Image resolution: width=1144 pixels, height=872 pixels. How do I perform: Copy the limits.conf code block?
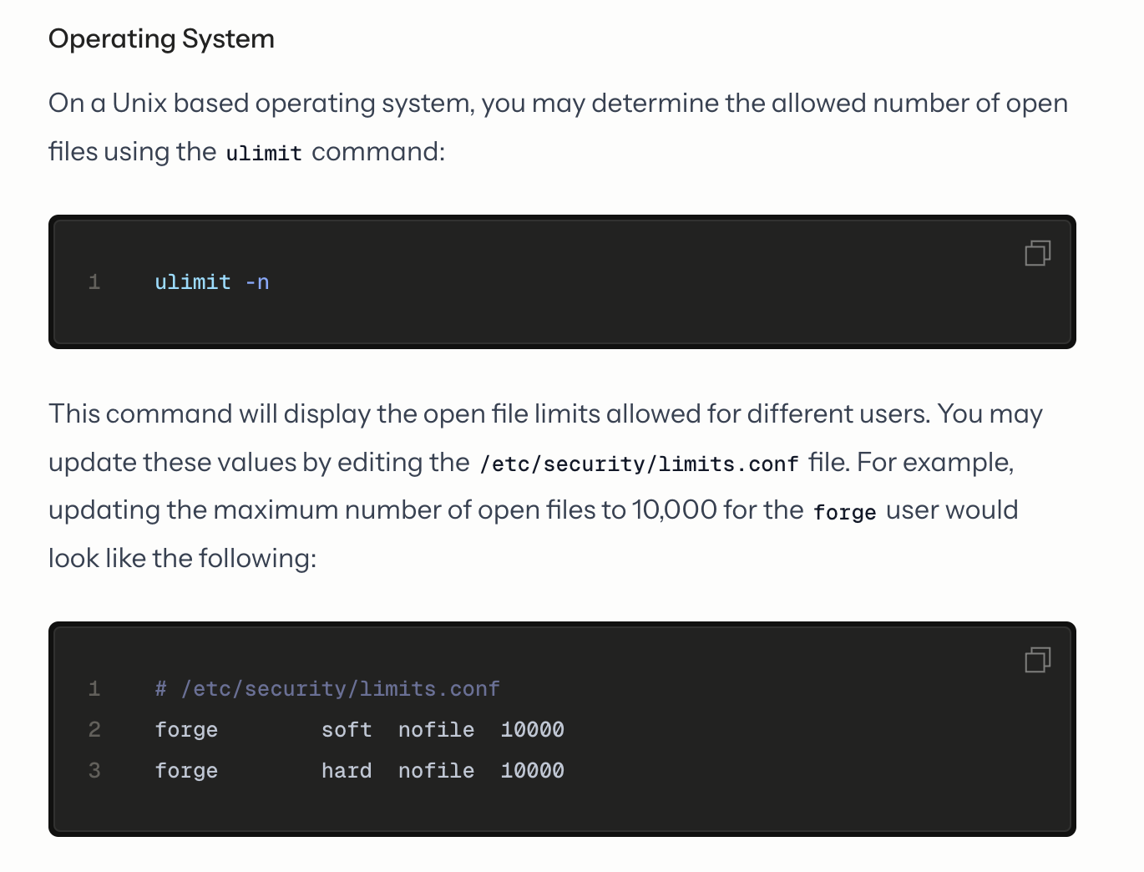(x=1037, y=660)
